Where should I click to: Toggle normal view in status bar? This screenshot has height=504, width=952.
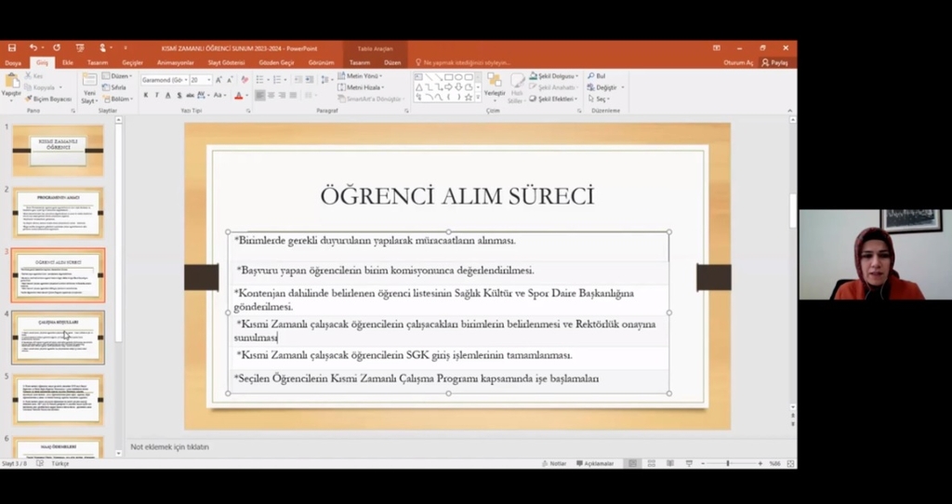coord(632,463)
